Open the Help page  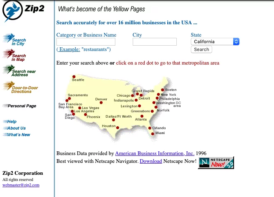pos(10,122)
